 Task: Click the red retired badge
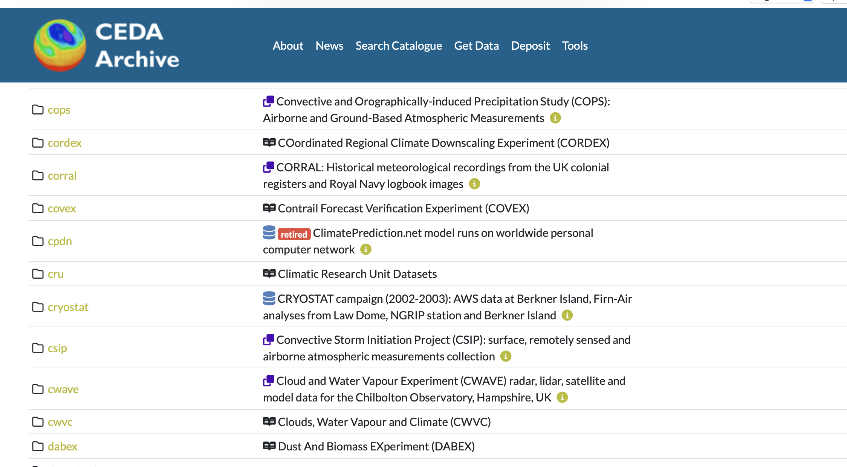(294, 234)
